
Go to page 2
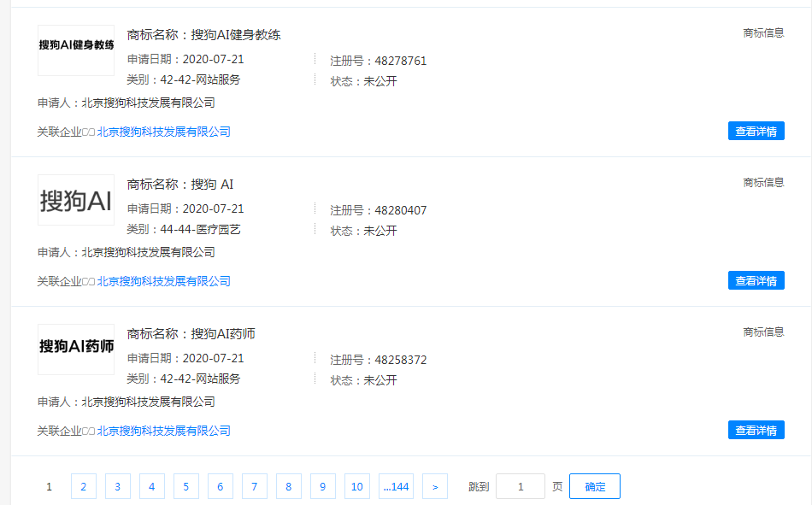click(x=84, y=486)
